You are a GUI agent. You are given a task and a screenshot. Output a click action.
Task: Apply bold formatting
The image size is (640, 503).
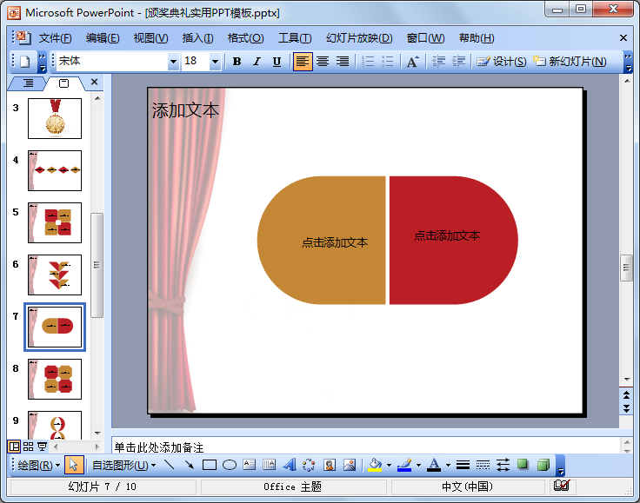pyautogui.click(x=237, y=62)
